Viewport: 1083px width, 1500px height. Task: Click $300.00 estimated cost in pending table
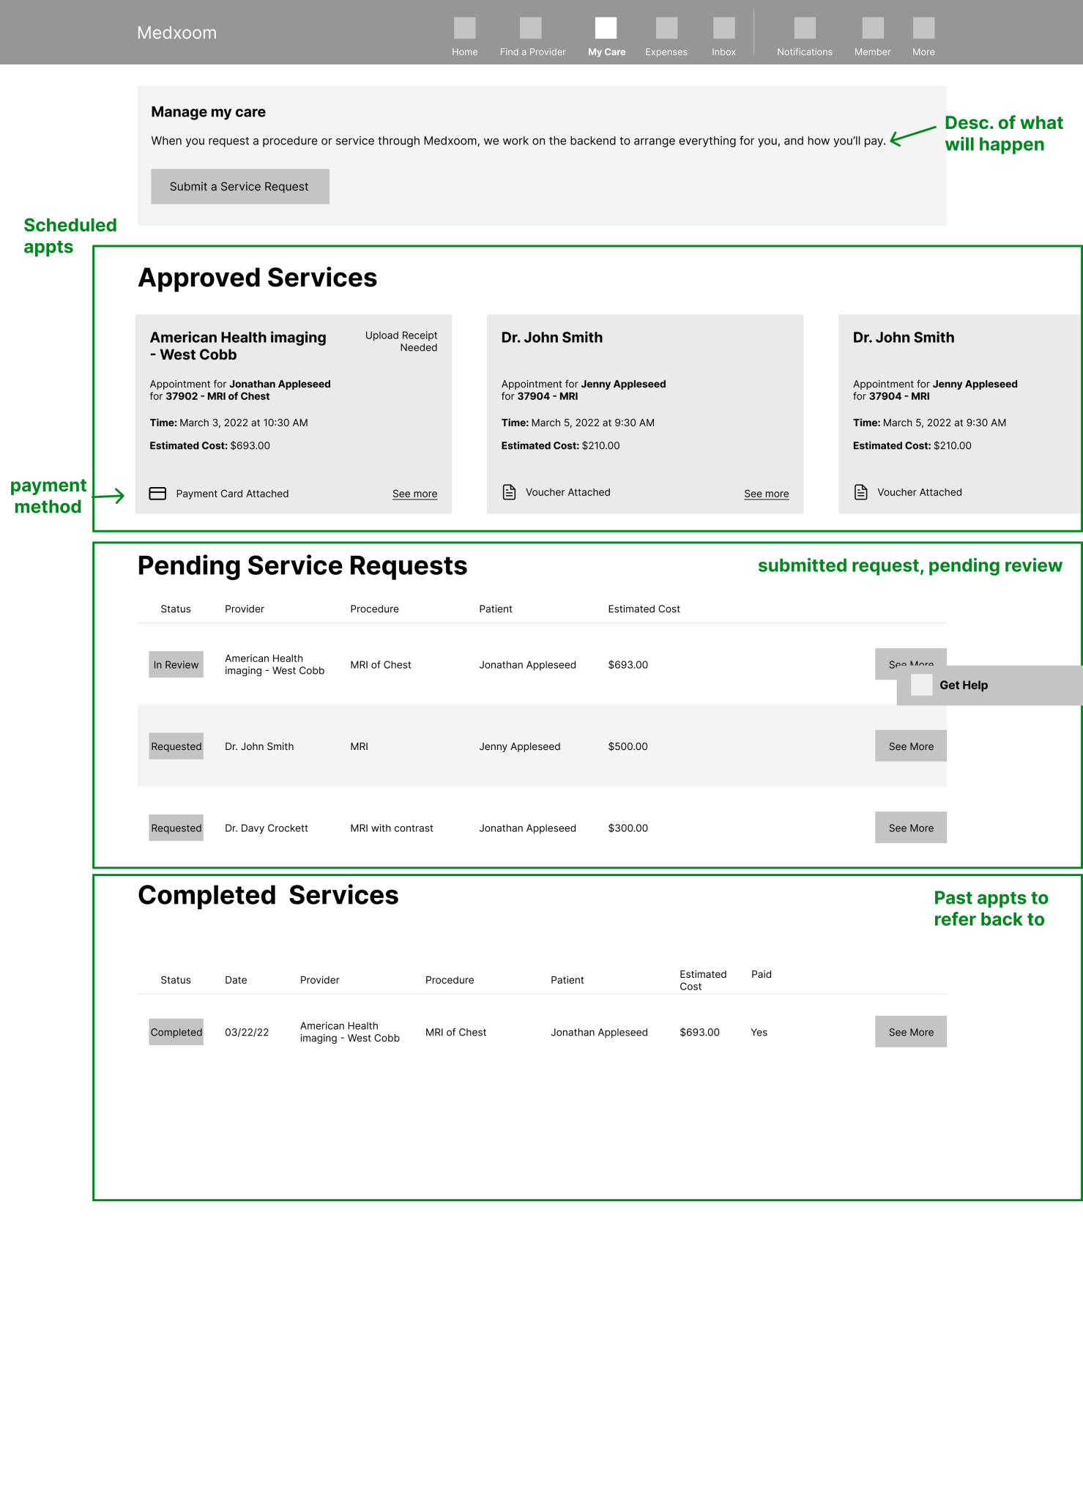(628, 828)
